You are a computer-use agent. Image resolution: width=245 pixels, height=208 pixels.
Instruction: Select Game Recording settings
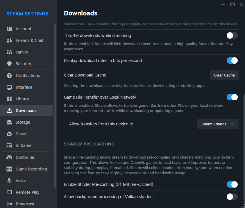pyautogui.click(x=26, y=169)
